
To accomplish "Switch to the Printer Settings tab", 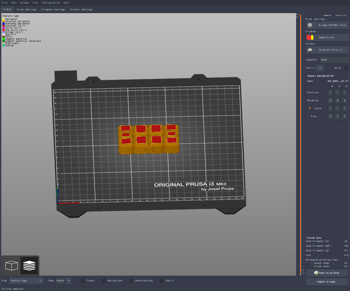I will (81, 10).
